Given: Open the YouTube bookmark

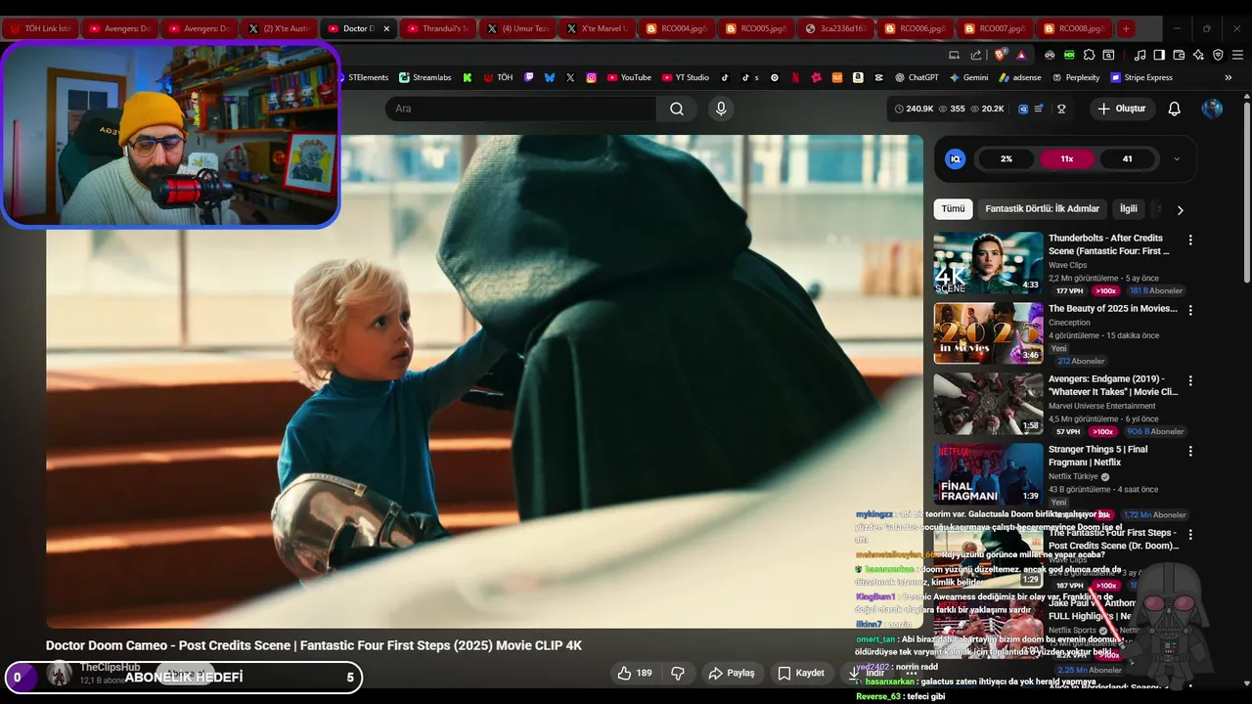Looking at the screenshot, I should point(629,77).
